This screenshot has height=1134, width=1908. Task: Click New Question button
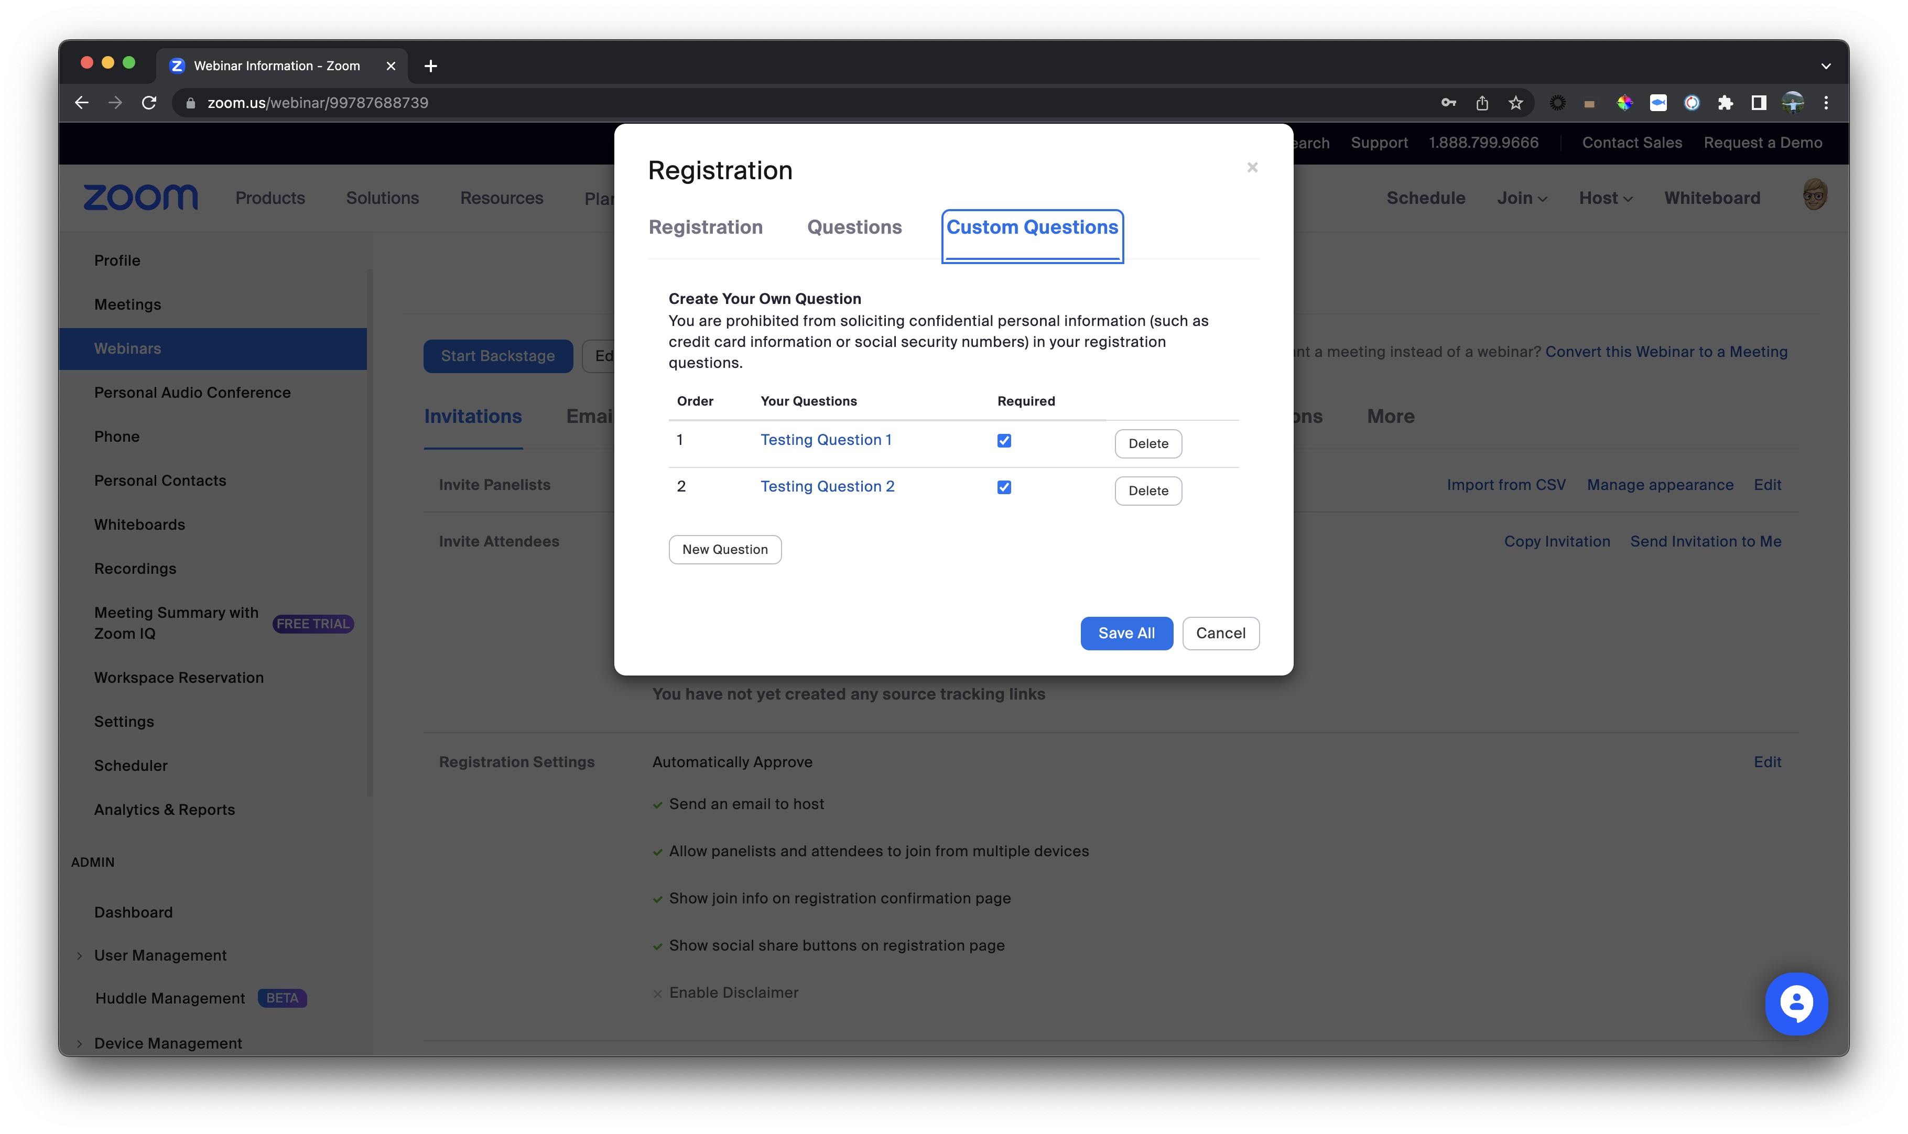click(x=724, y=549)
